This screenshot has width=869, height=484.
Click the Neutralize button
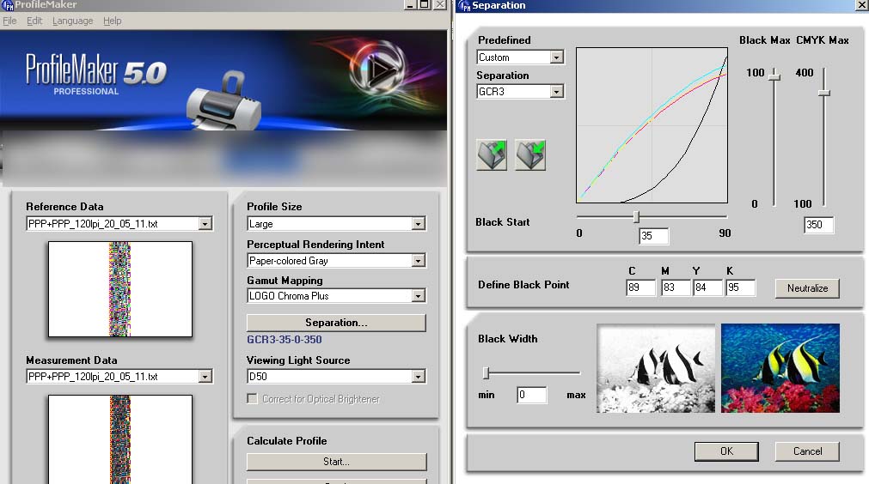[x=807, y=288]
